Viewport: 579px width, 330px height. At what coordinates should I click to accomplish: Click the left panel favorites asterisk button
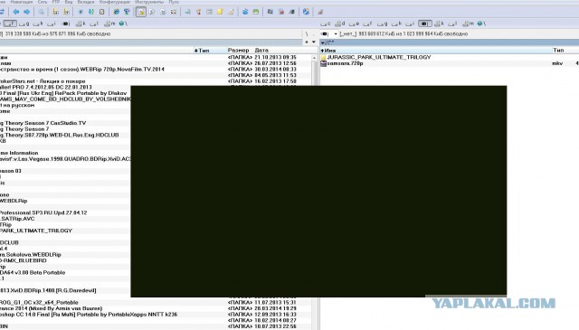307,42
